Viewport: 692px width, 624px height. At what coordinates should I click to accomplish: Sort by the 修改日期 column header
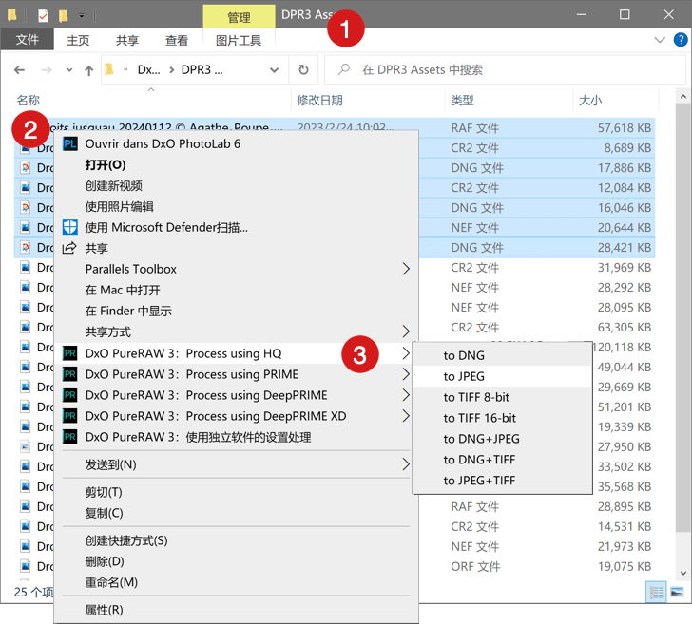tap(368, 100)
